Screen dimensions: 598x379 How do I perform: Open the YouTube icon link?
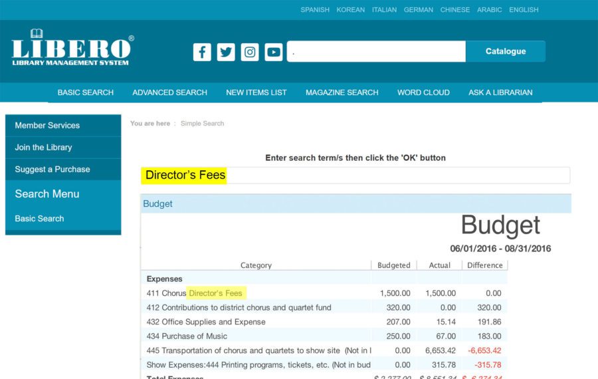274,52
